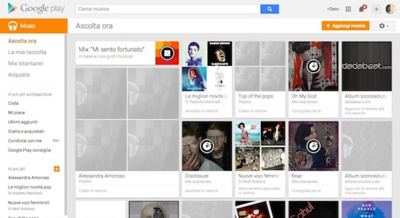Play the Roar instant mix radio icon

pos(313,146)
